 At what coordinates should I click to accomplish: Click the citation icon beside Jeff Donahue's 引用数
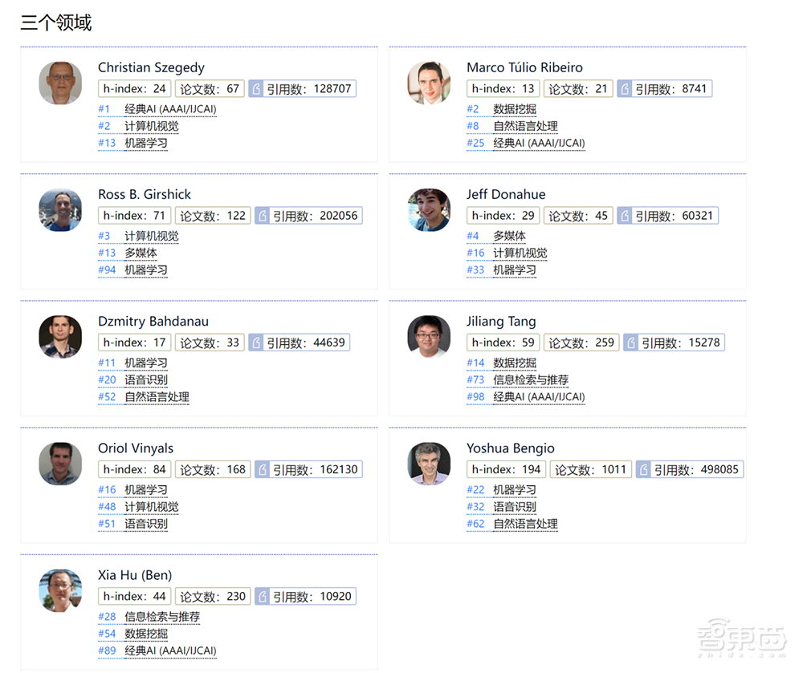click(625, 215)
